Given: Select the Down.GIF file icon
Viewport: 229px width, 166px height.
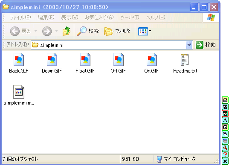Looking at the screenshot, I should coord(52,59).
